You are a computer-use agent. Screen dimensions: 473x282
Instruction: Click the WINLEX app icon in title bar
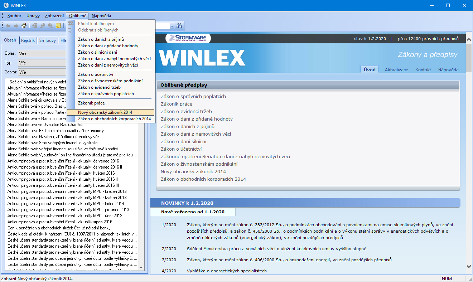tap(6, 5)
